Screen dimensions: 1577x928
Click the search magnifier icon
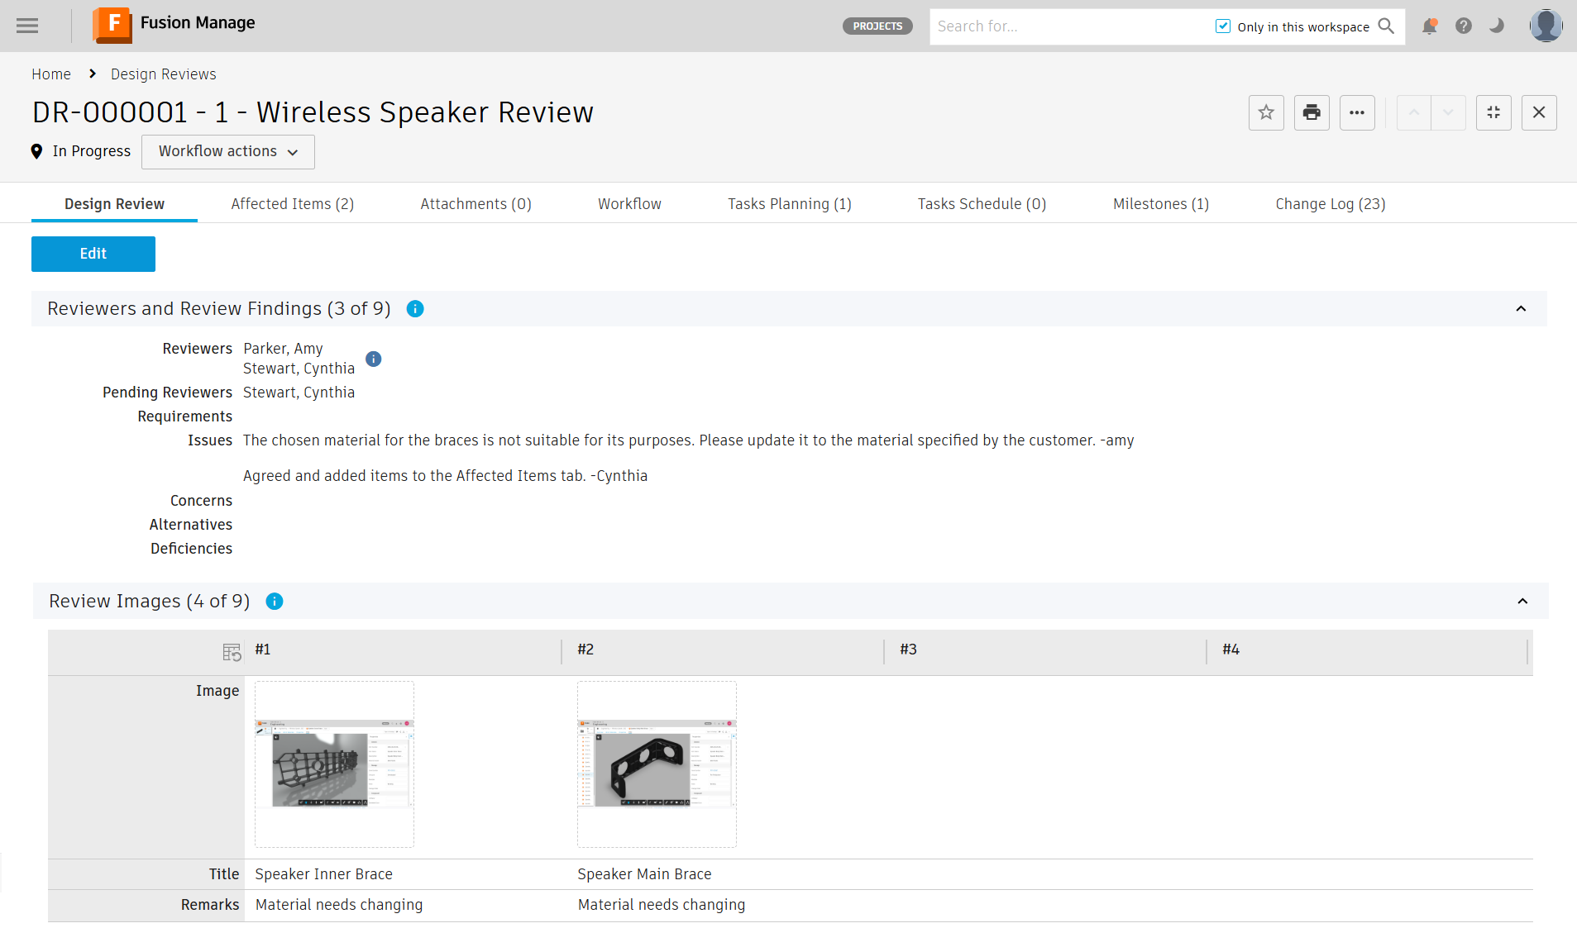(1387, 26)
